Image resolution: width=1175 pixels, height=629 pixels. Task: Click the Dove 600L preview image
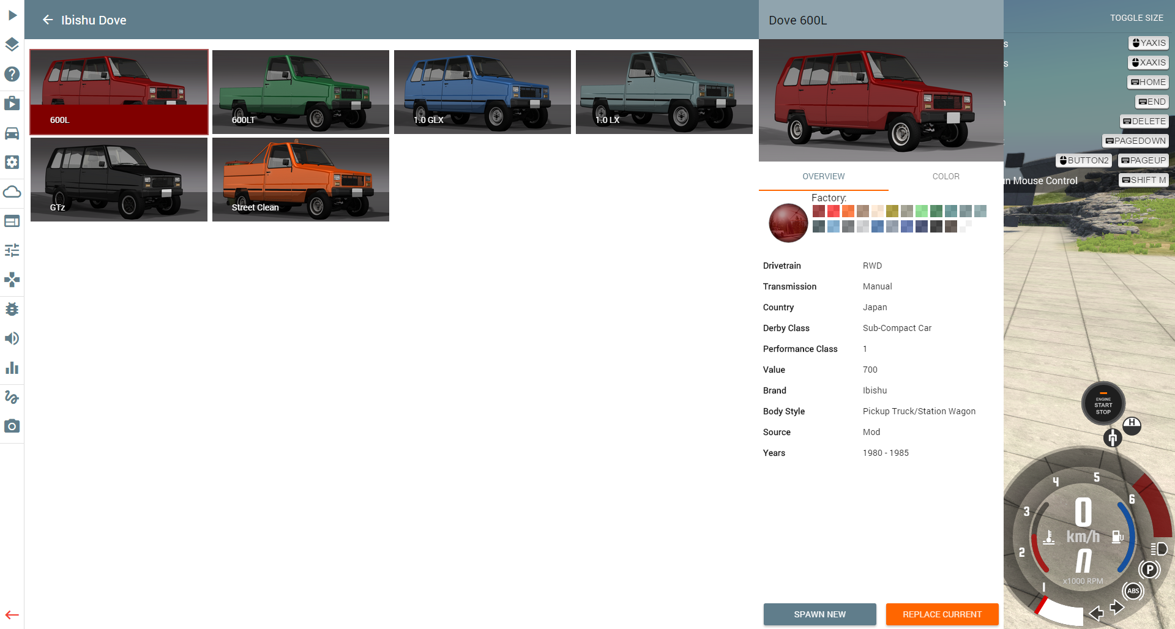coord(881,100)
